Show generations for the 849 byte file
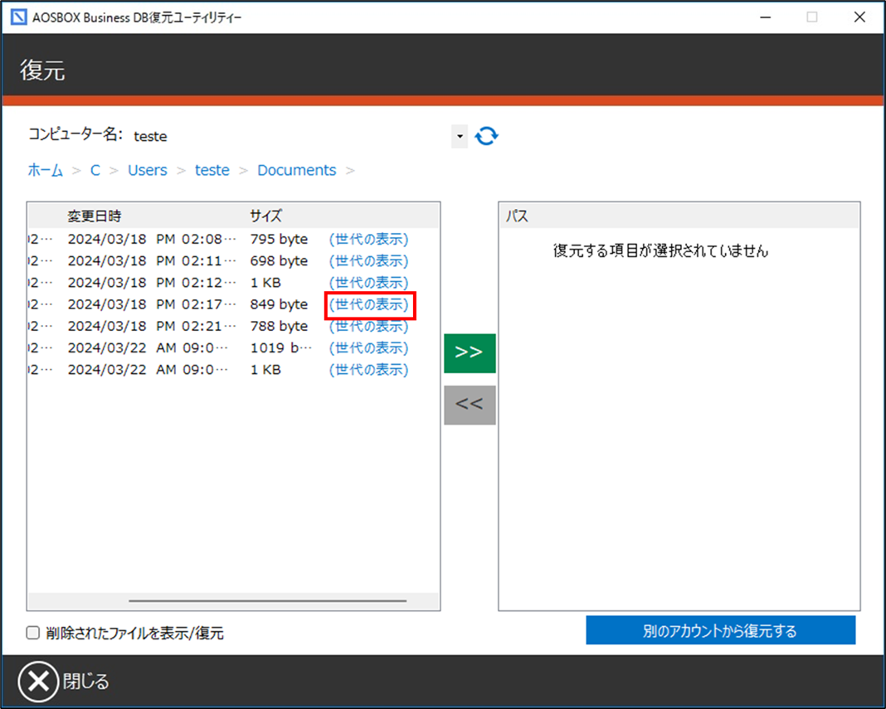886x709 pixels. 368,304
